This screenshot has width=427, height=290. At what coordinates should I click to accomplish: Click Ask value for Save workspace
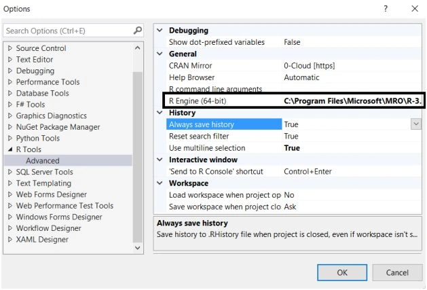click(290, 206)
